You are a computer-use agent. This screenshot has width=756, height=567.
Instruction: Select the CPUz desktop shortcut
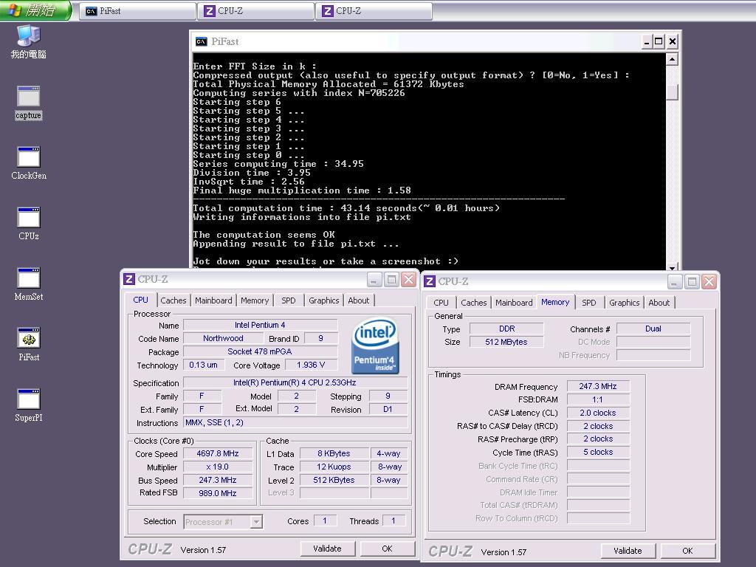(29, 223)
